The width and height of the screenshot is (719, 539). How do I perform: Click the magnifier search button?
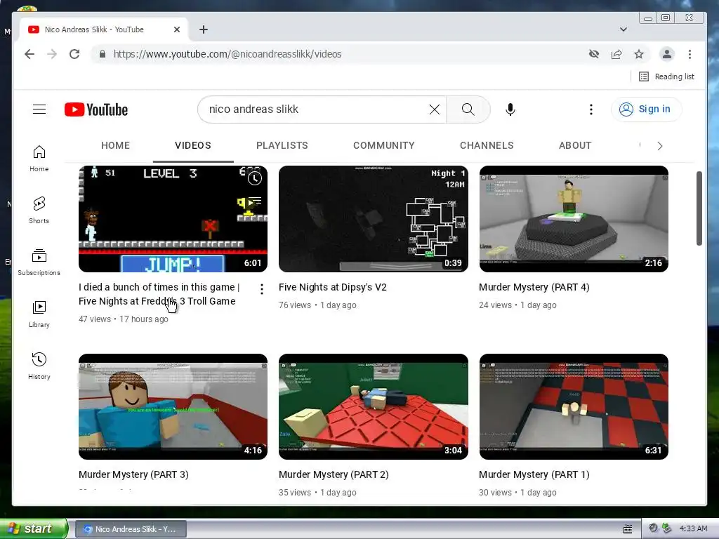pos(468,109)
